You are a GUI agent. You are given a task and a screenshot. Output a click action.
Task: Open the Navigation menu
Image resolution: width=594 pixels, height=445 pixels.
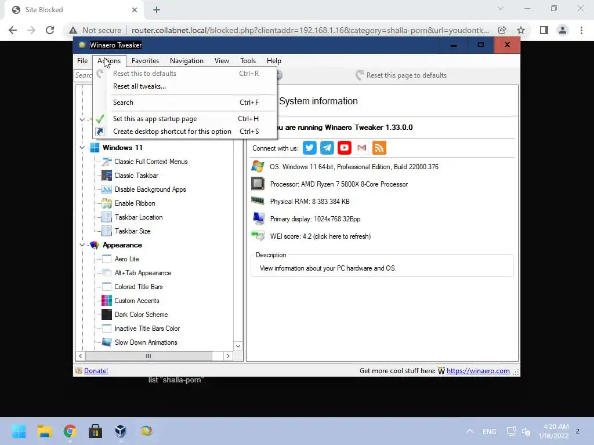pos(187,60)
